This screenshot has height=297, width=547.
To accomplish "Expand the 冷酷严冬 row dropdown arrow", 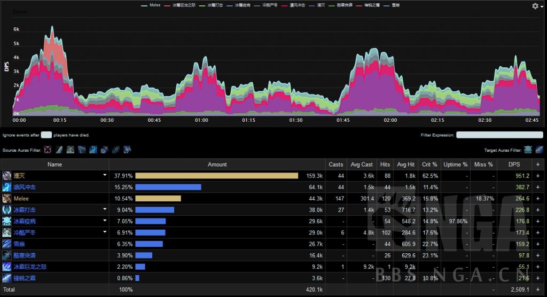I will tap(105, 232).
